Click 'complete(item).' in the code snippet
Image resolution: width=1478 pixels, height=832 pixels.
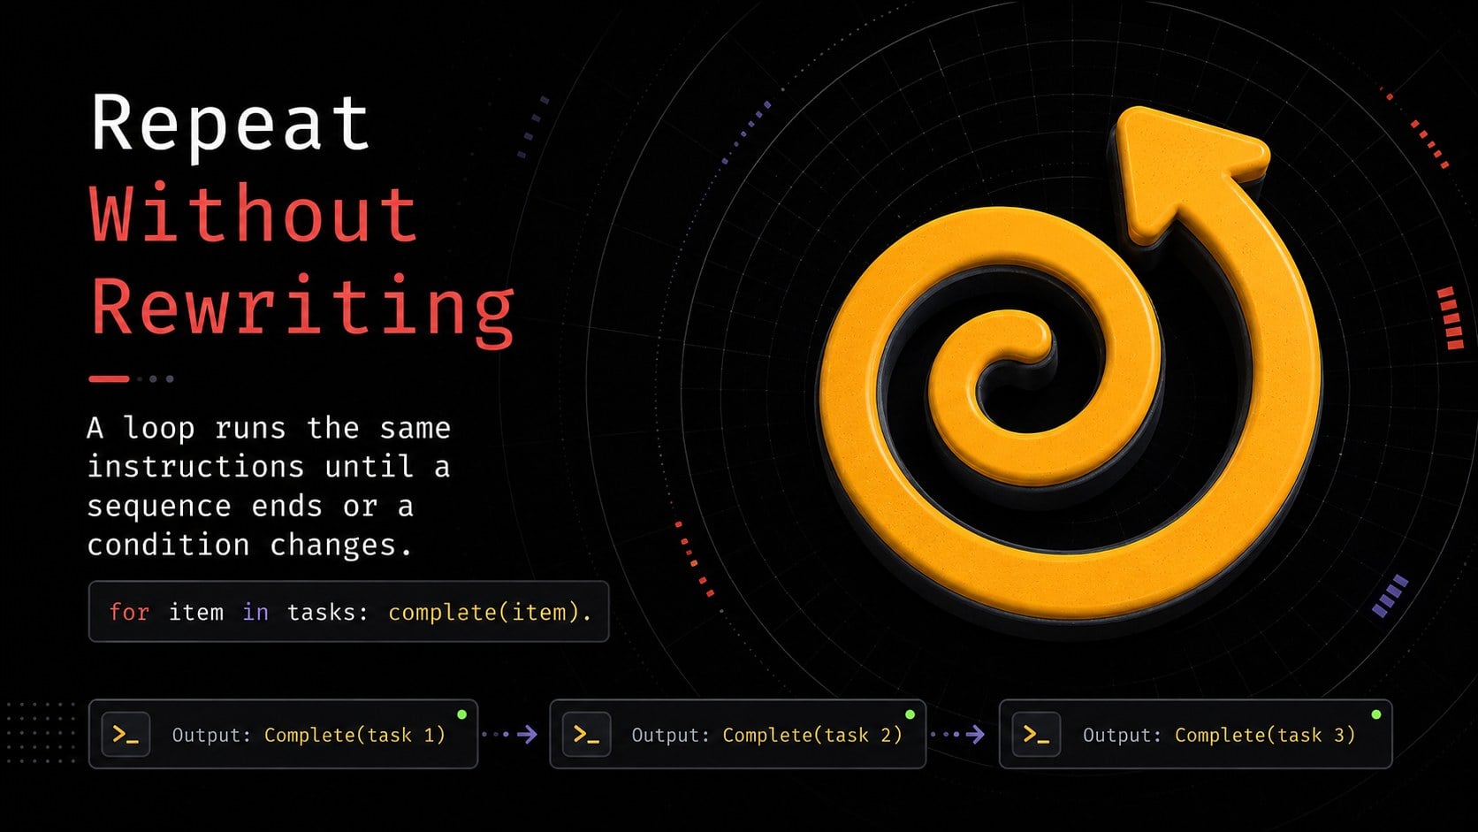[x=490, y=613]
